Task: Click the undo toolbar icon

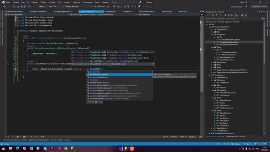Action: pos(29,7)
